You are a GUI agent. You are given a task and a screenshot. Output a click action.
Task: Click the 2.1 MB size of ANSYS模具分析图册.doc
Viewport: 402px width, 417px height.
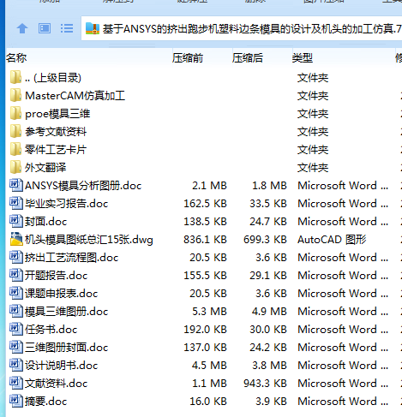coord(209,186)
